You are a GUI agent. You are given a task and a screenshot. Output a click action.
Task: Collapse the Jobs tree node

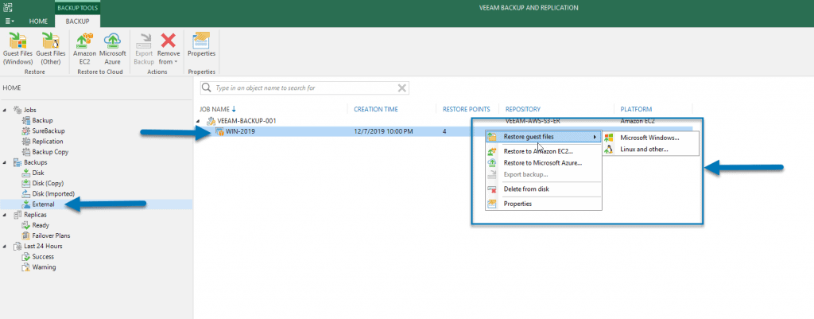6,110
